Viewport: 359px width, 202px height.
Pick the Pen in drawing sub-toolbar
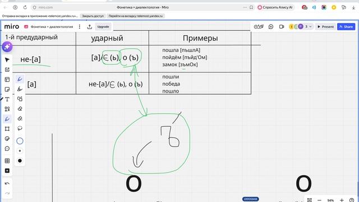tap(20, 79)
